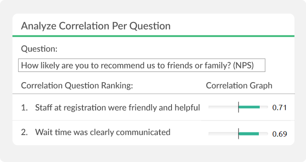This screenshot has width=306, height=162.
Task: Click the 0.69 correlation value
Action: [x=280, y=134]
